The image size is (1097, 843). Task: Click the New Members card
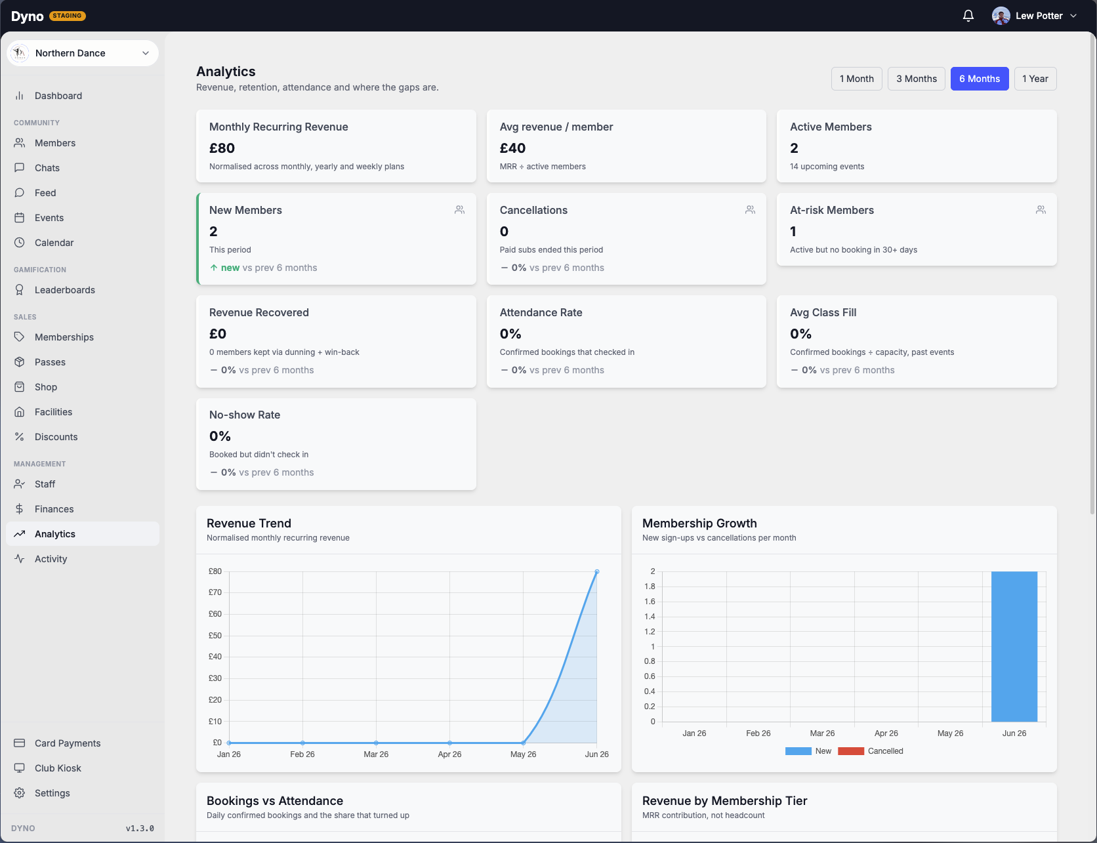pyautogui.click(x=336, y=239)
